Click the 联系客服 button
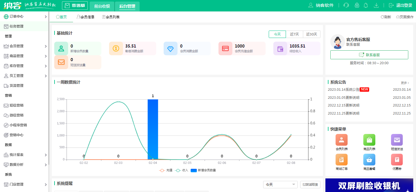 (x=369, y=55)
